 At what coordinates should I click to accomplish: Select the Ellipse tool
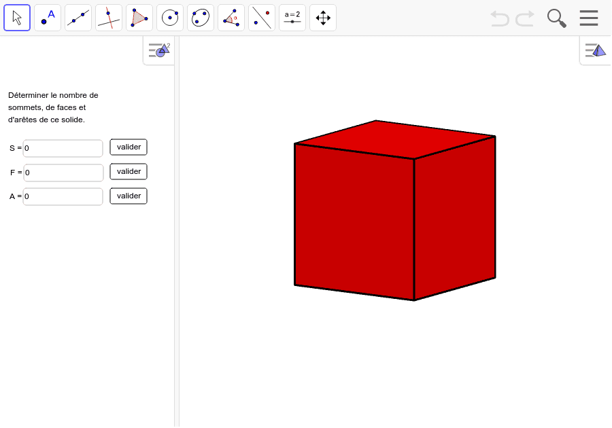pos(200,17)
